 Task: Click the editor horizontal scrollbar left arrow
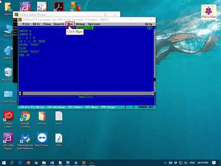[x=20, y=93]
